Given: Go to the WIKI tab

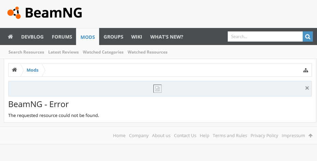Looking at the screenshot, I should click(x=136, y=37).
